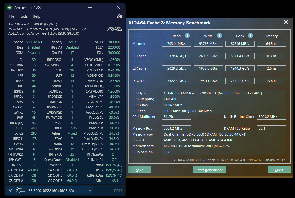Click the MEM VDD value 1.3350V
295x198 pixels.
point(114,81)
